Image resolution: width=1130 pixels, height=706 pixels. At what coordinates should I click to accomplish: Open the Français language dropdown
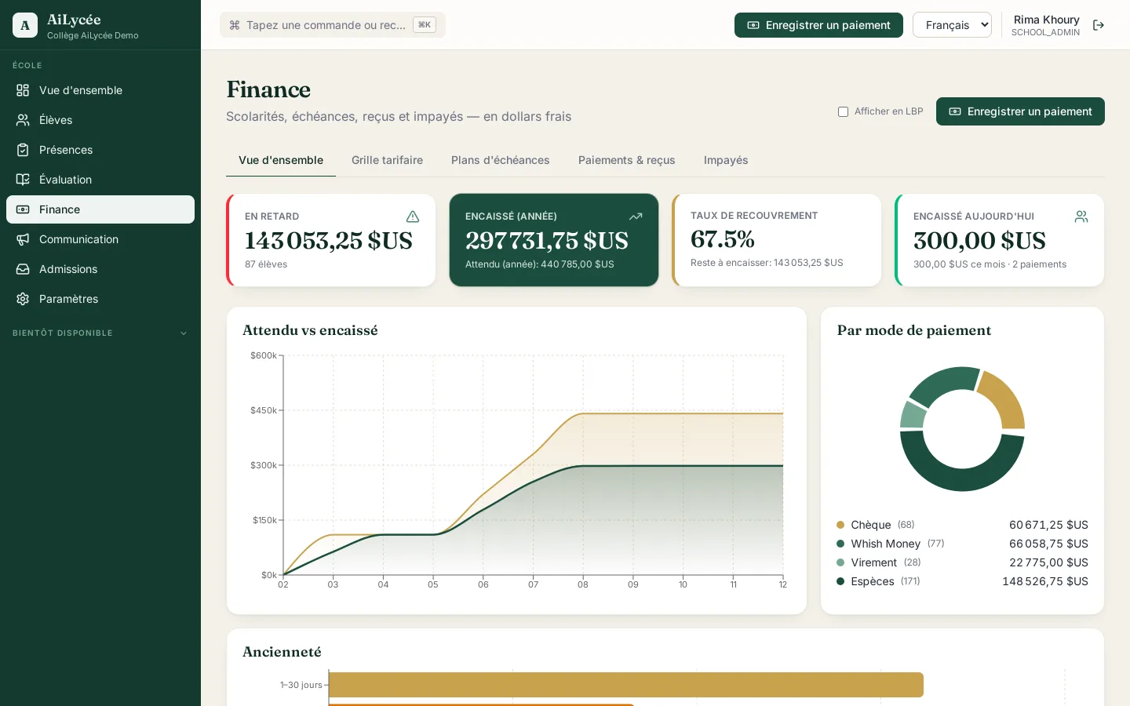952,25
